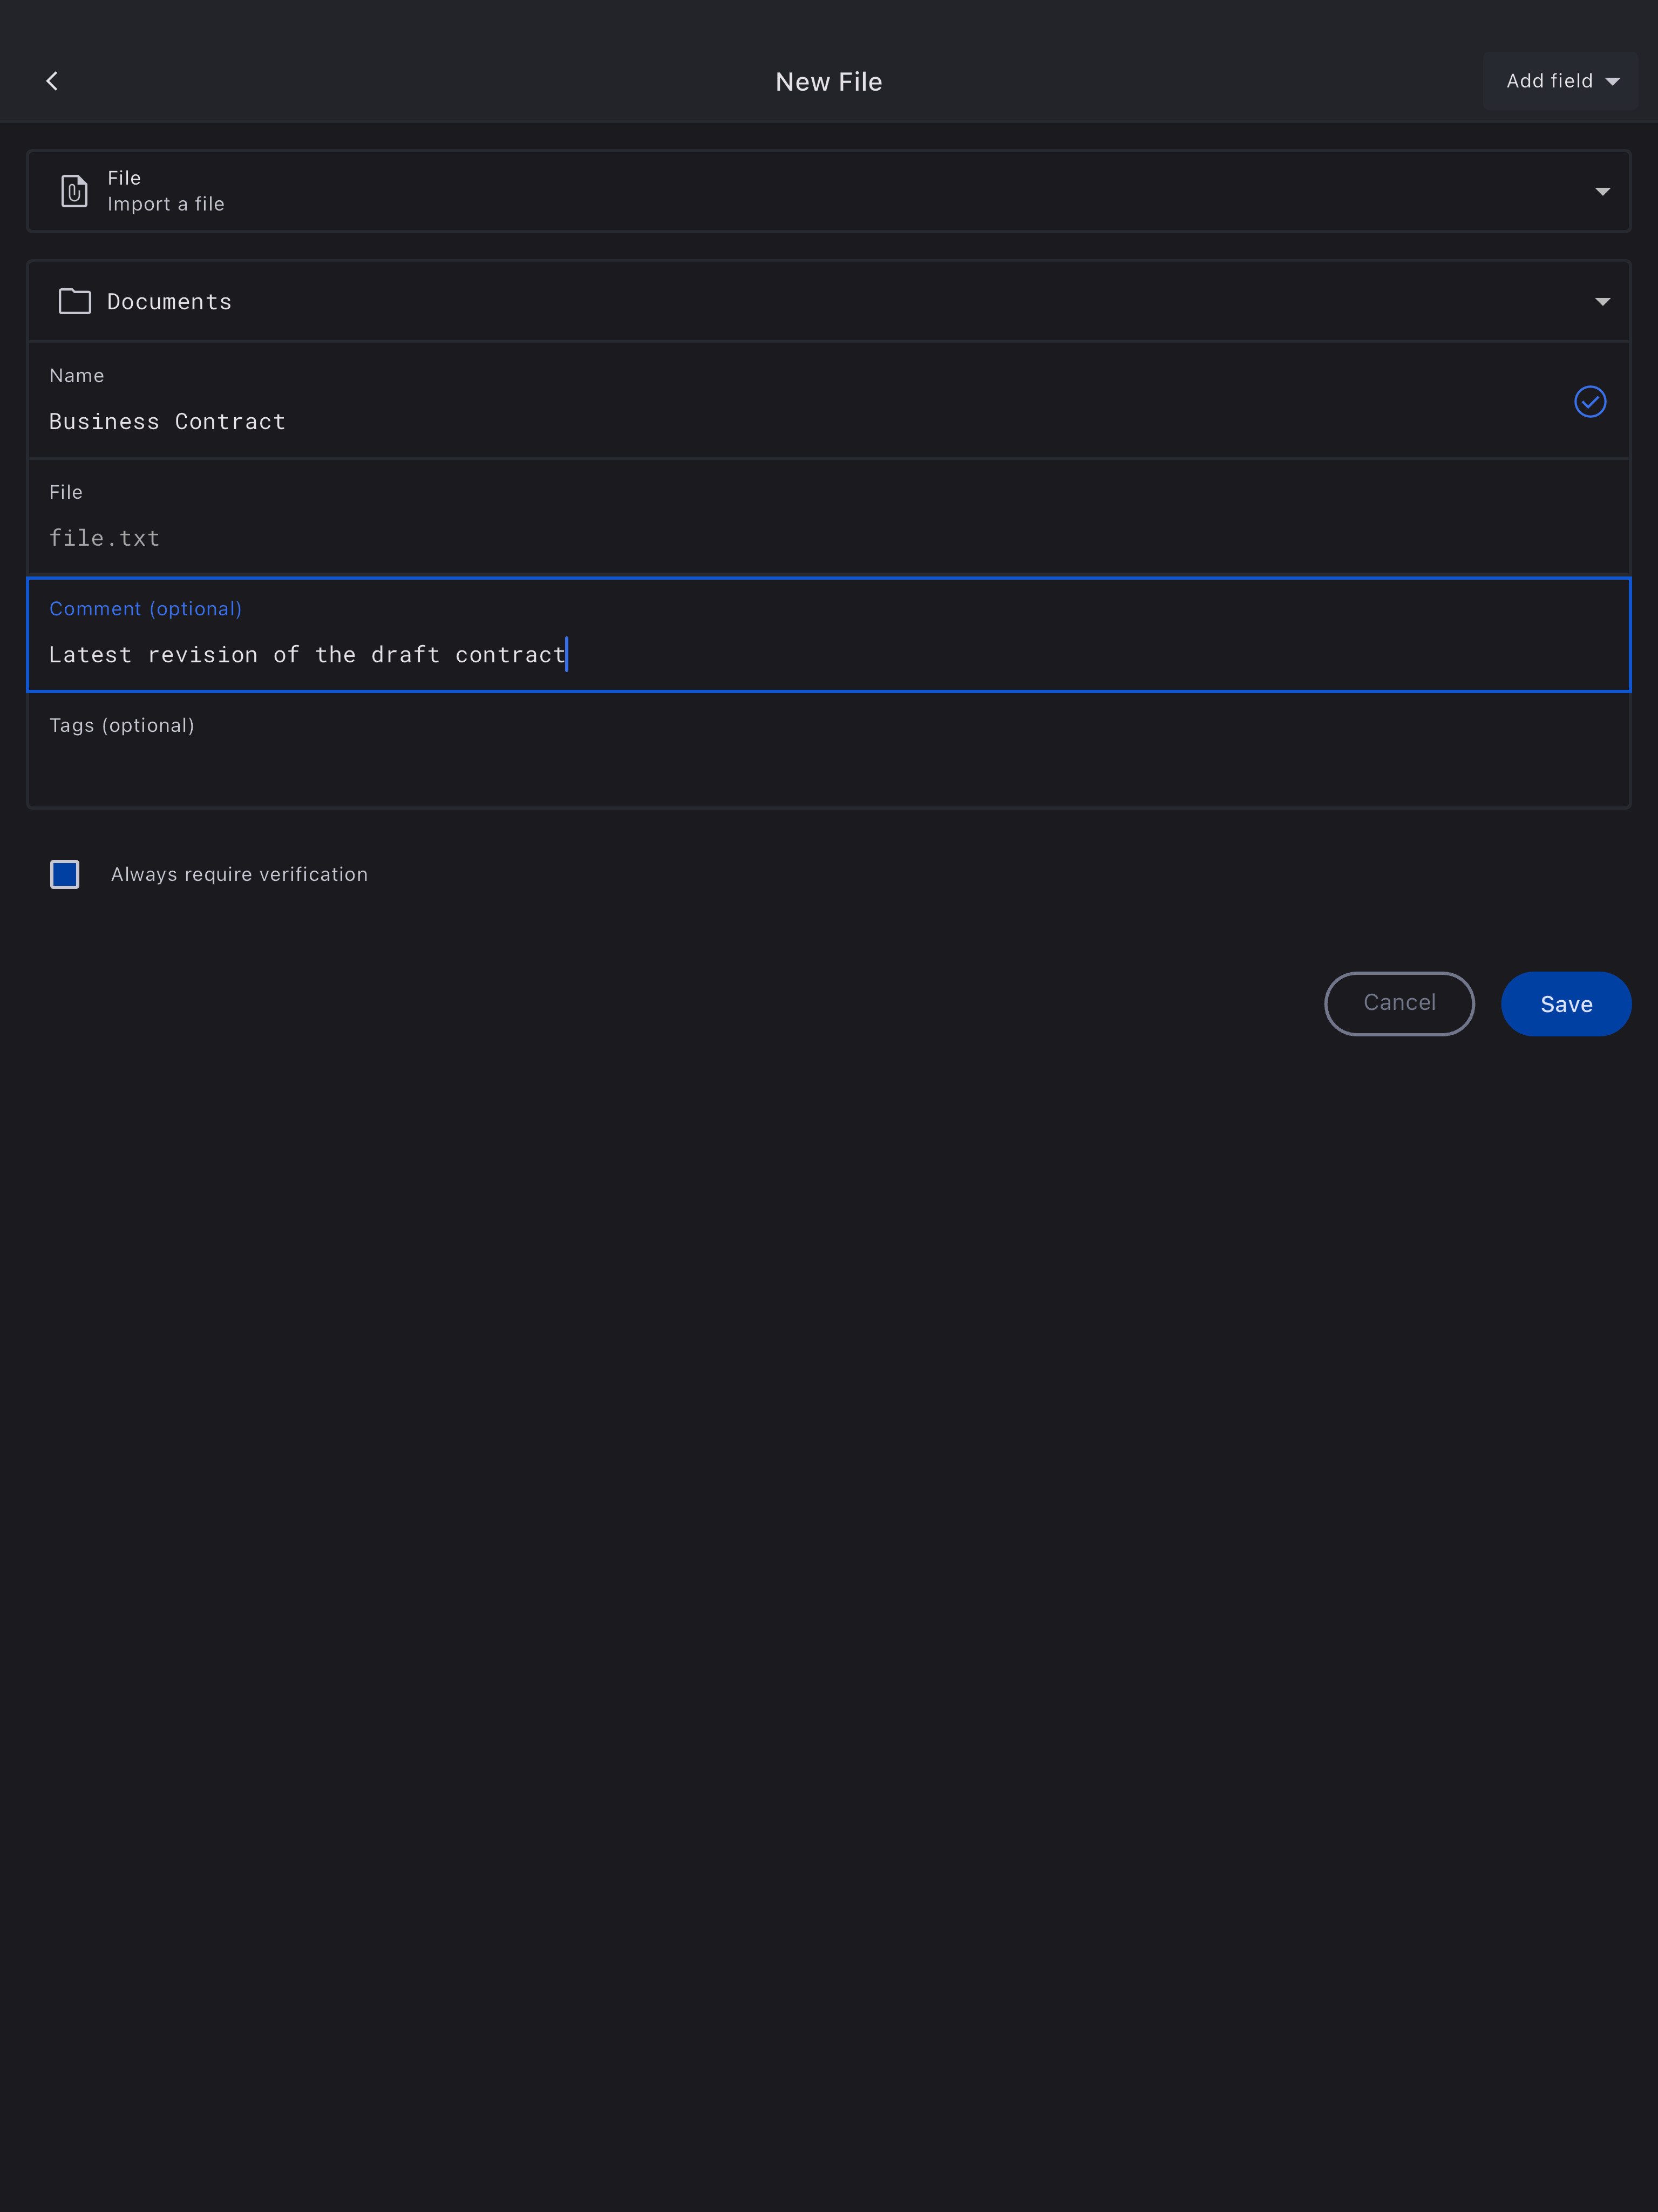
Task: Expand the Documents folder dropdown arrow
Action: point(1602,301)
